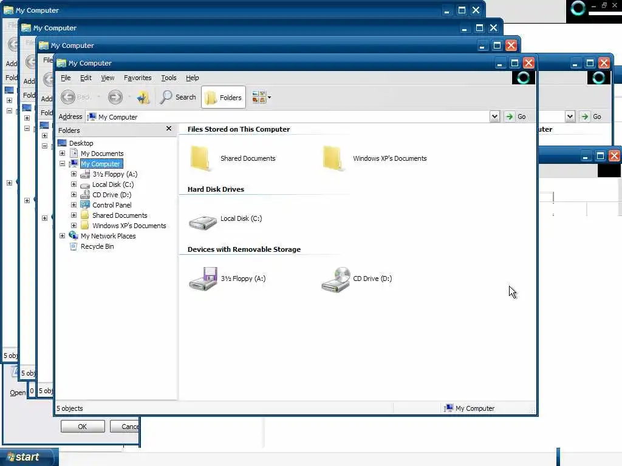
Task: Select the Shared Documents large folder icon
Action: pyautogui.click(x=200, y=158)
